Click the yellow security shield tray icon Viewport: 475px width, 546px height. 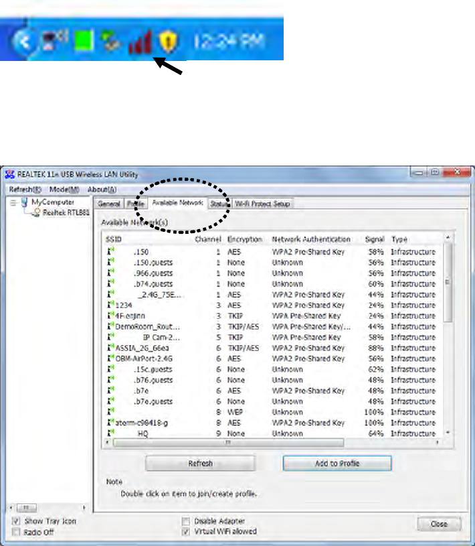(x=169, y=42)
